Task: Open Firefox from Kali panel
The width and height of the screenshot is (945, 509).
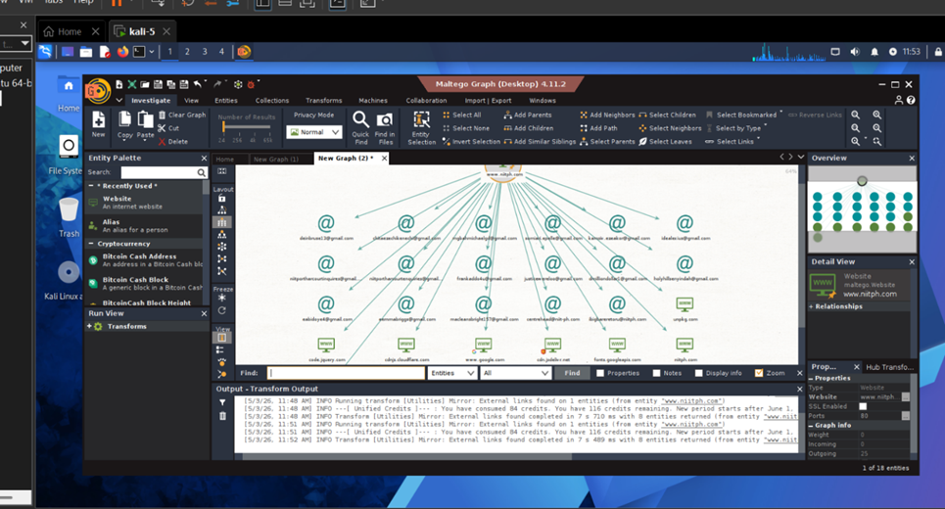Action: pyautogui.click(x=122, y=52)
